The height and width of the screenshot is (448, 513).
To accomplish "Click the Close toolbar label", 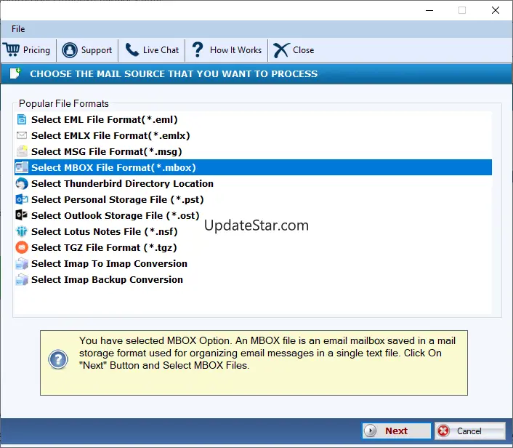I will [303, 50].
